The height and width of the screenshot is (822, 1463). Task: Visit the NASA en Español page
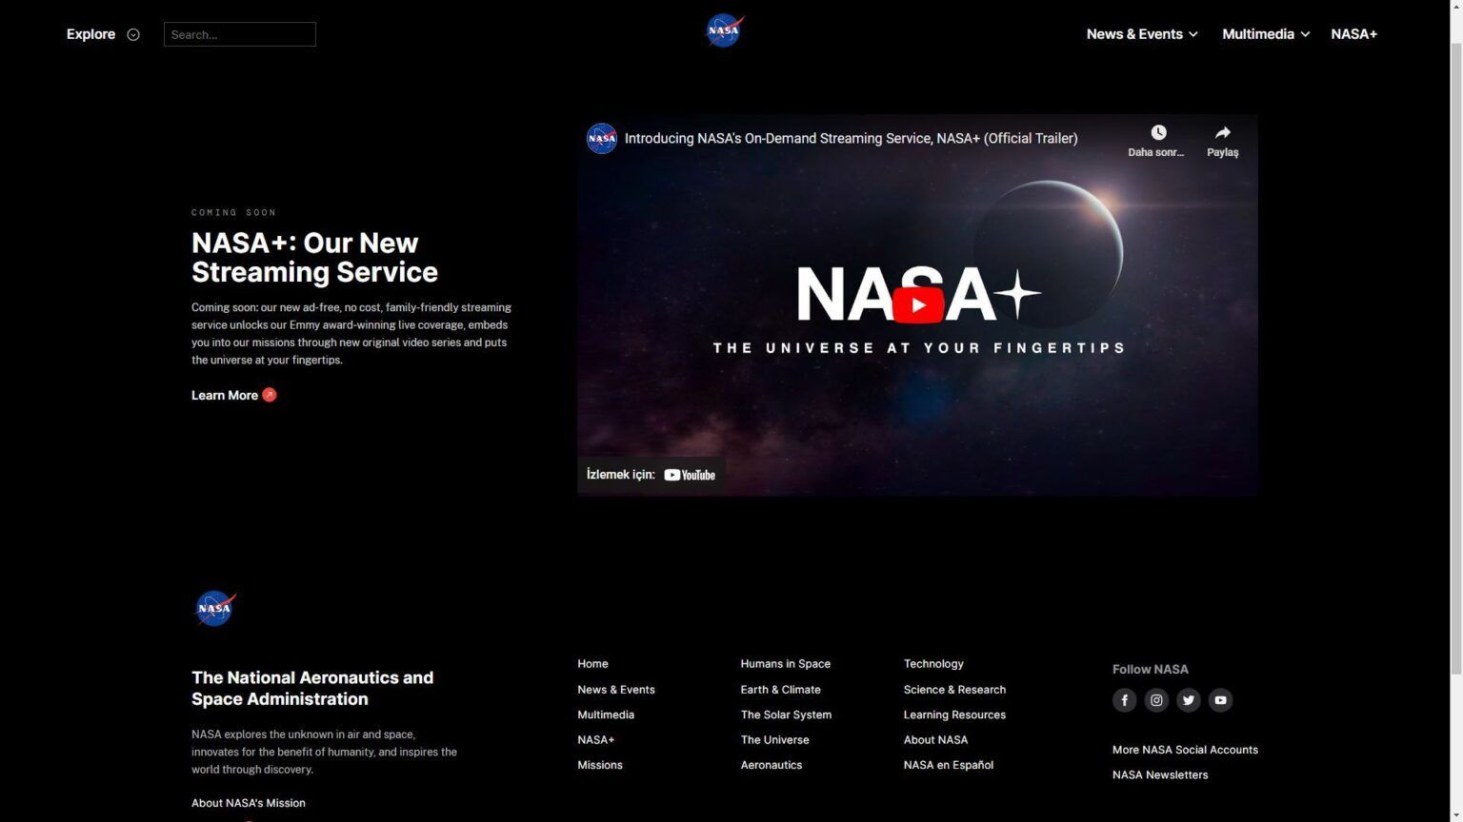tap(948, 764)
